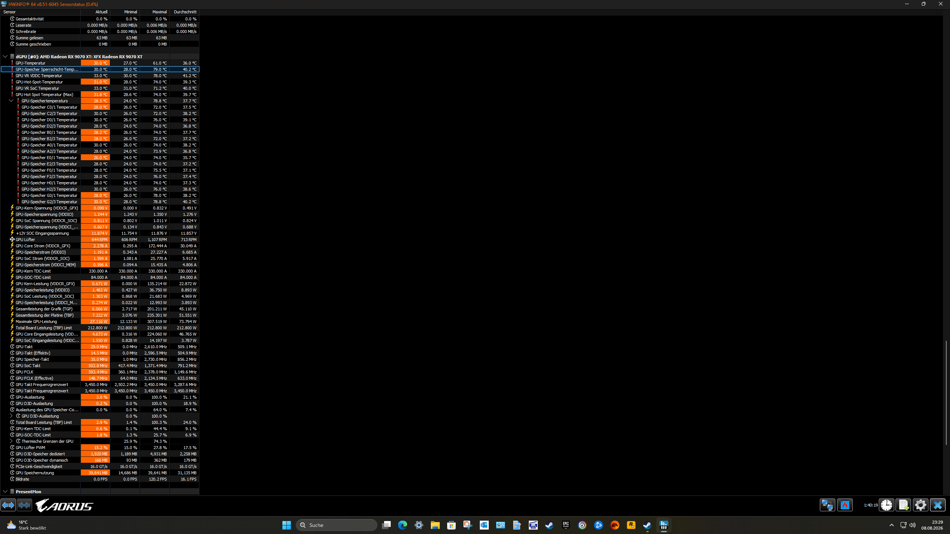Select the GPU Speichernutzung row
Screen dimensions: 950x534
pos(100,473)
